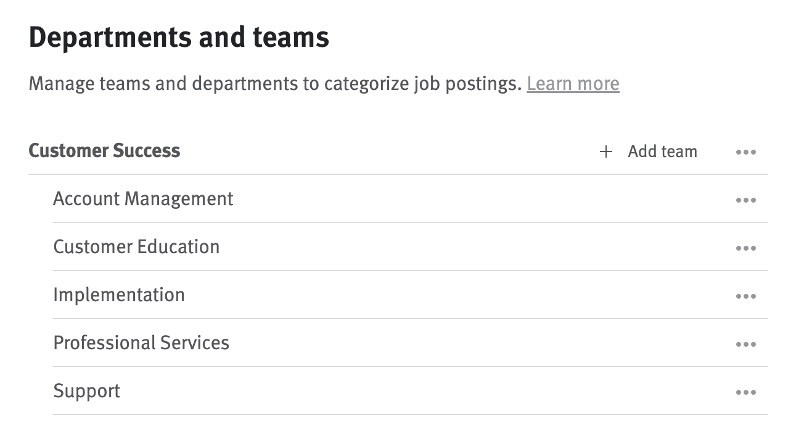
Task: Follow the Learn more link
Action: coord(573,83)
